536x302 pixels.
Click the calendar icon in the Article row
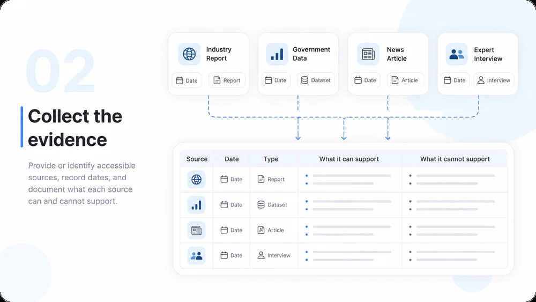(x=224, y=230)
